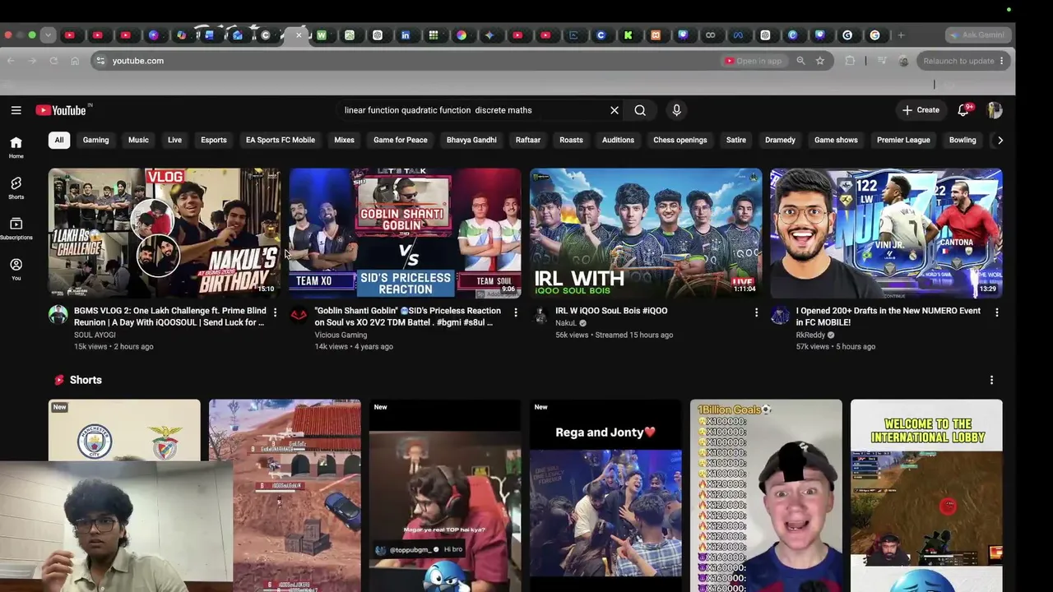Screen dimensions: 1053x592
Task: Open options menu for BGMS VLOG 2 video
Action: click(x=275, y=312)
